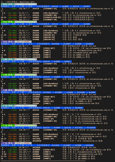Screen dimensions: 115x162
Task: Click latency value 130.44ms
Action: point(12,70)
